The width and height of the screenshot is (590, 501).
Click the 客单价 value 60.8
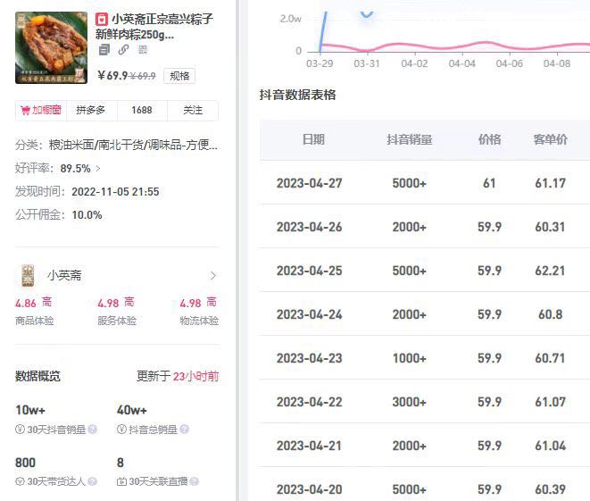pos(551,314)
